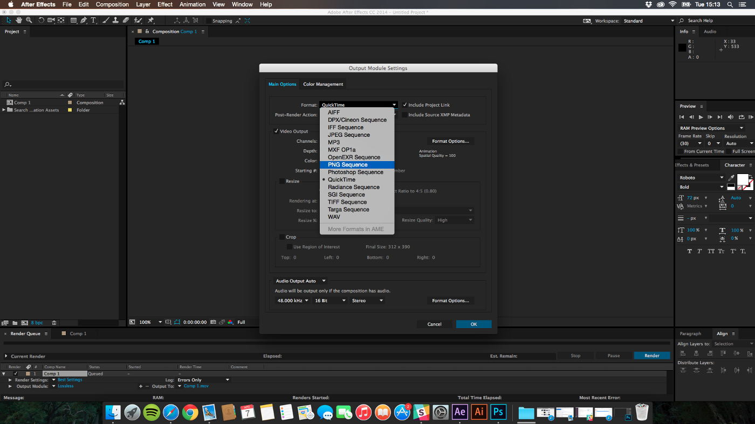Select the Horizontal Type tool
This screenshot has height=424, width=755.
click(93, 20)
